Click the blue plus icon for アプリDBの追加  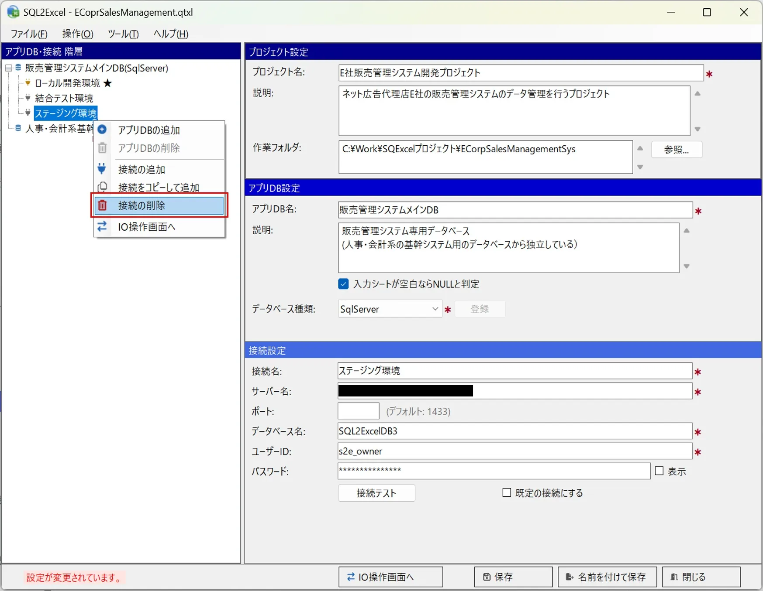102,130
